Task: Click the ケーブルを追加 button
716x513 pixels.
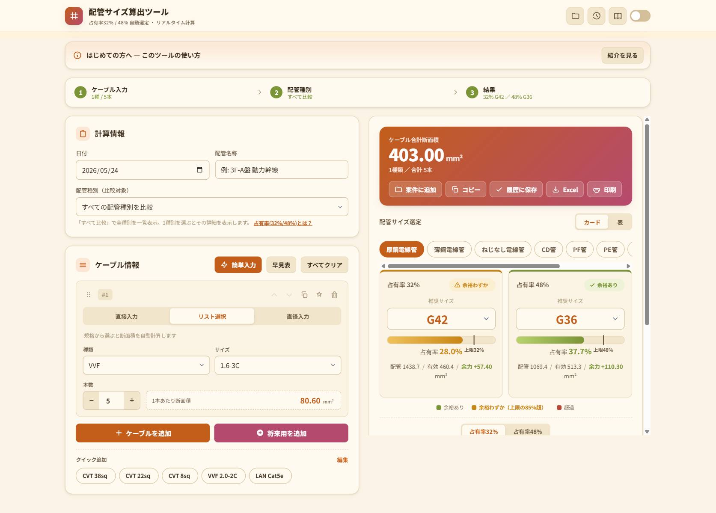Action: (143, 433)
